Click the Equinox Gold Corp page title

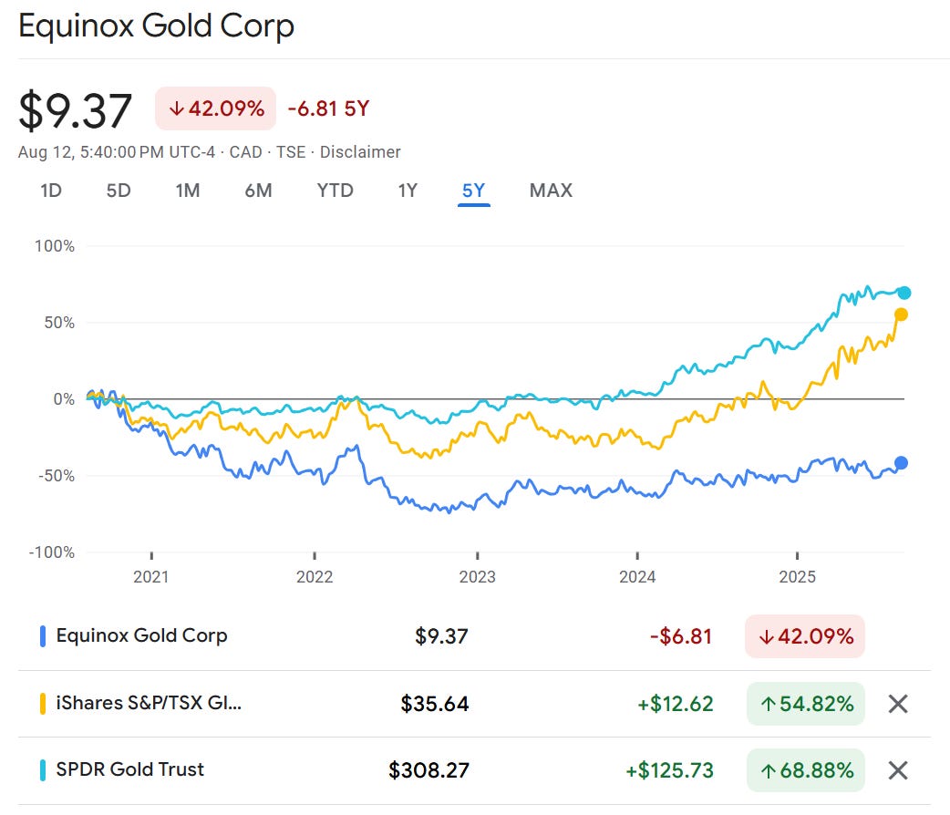coord(156,26)
